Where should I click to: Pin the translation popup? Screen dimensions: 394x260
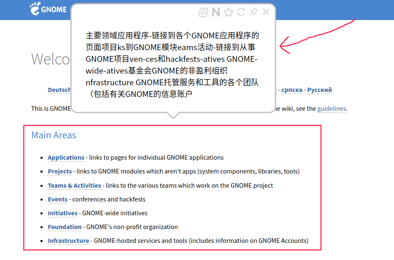[x=253, y=12]
